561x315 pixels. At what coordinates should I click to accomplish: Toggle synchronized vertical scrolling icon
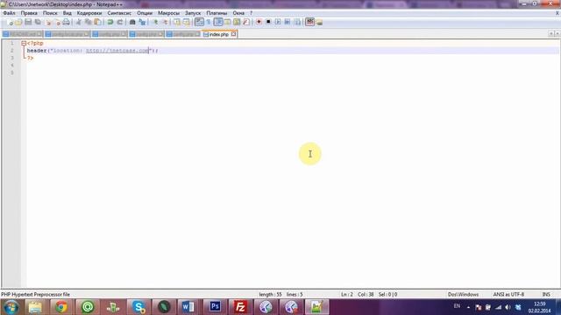(x=177, y=22)
